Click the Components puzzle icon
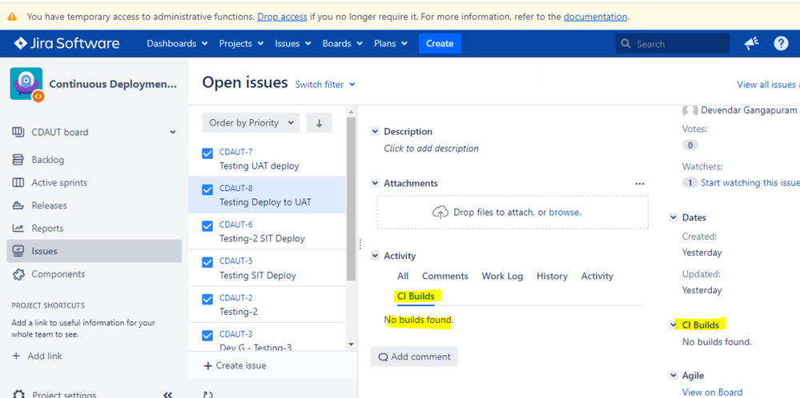The image size is (800, 398). [18, 274]
